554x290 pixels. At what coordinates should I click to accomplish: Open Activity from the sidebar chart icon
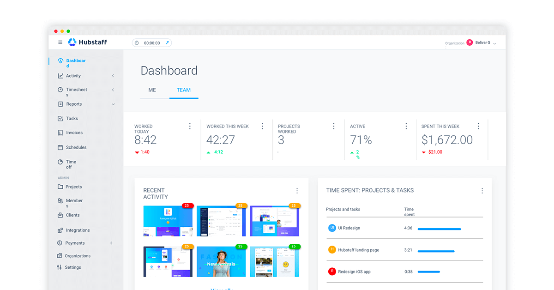click(60, 76)
